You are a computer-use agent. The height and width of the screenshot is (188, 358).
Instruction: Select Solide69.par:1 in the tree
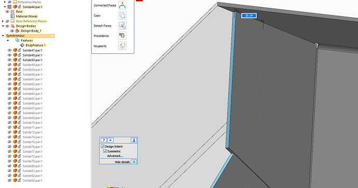(x=32, y=118)
